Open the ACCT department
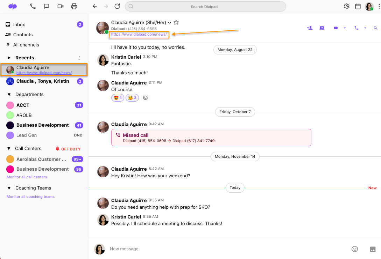381x259 pixels. point(44,105)
